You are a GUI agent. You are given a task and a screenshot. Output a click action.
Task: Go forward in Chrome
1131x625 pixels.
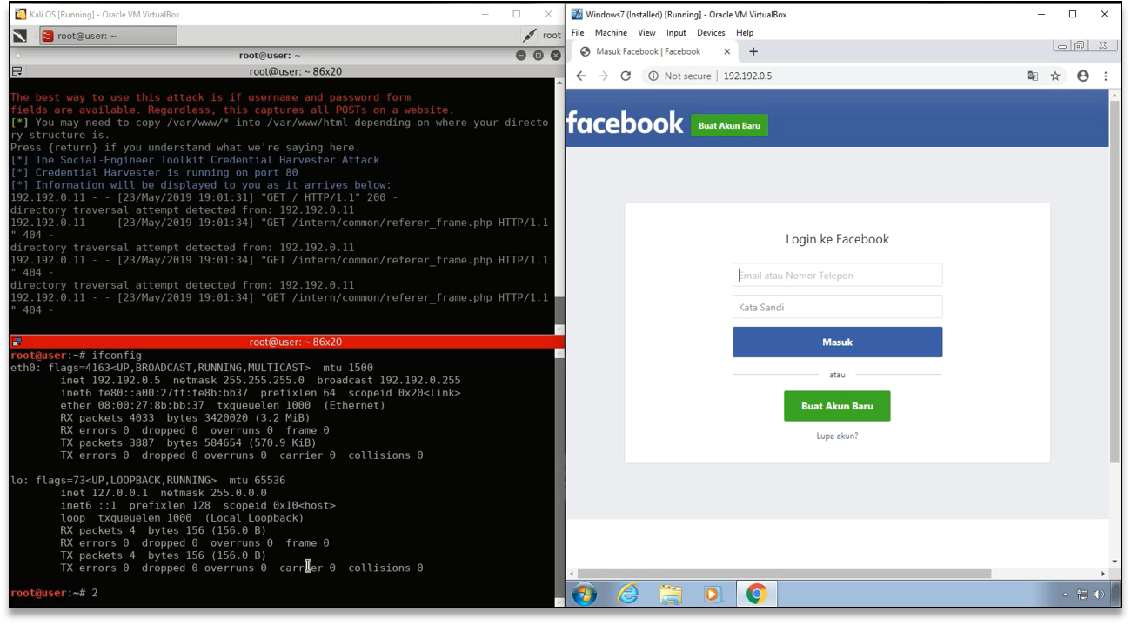click(603, 76)
